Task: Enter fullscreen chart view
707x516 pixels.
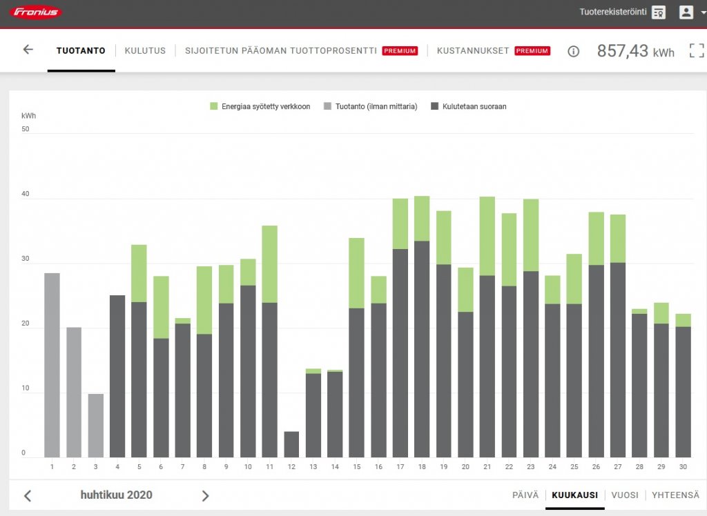Action: click(x=696, y=50)
